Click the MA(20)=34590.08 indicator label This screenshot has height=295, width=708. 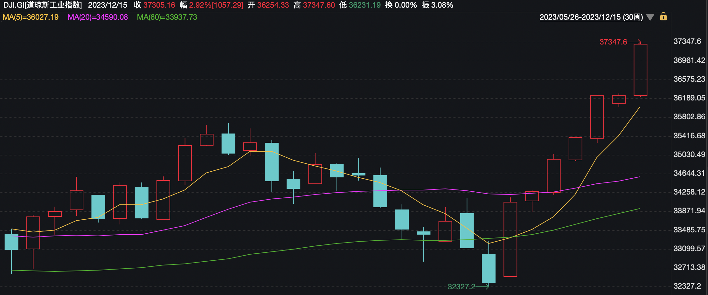[98, 17]
